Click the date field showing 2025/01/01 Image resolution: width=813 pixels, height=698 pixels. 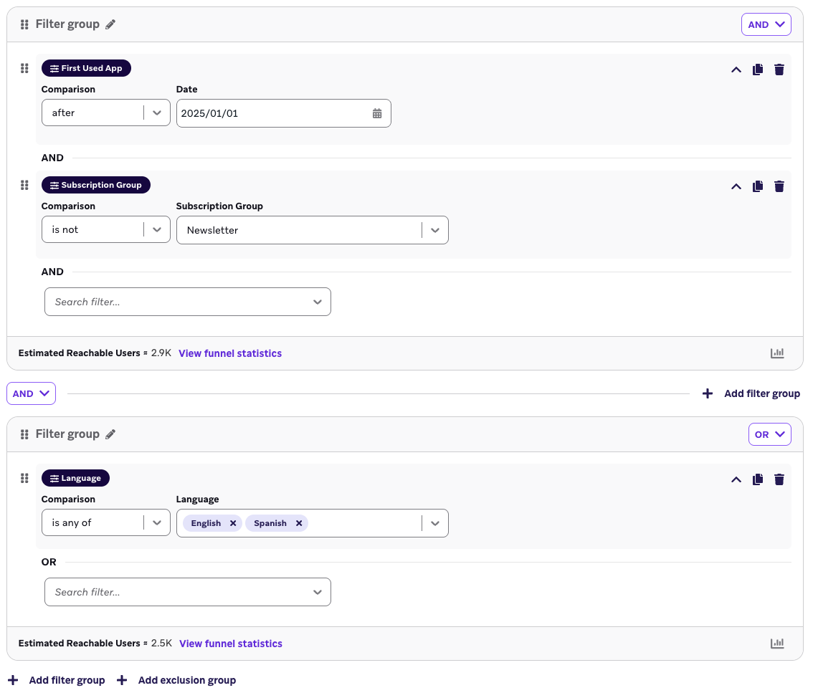(284, 113)
